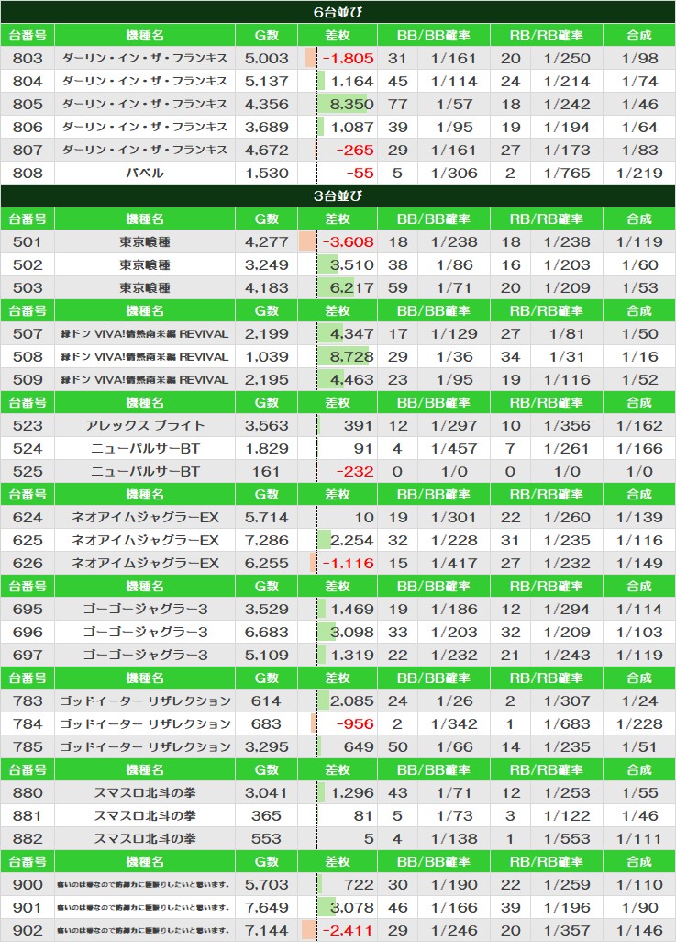Click G数 value 3,529 in row 695
The image size is (676, 942).
pos(267,609)
